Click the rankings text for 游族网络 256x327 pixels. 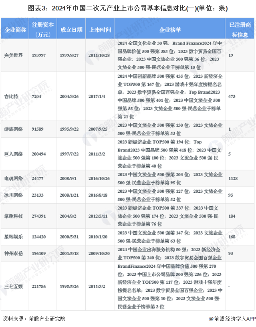point(170,129)
